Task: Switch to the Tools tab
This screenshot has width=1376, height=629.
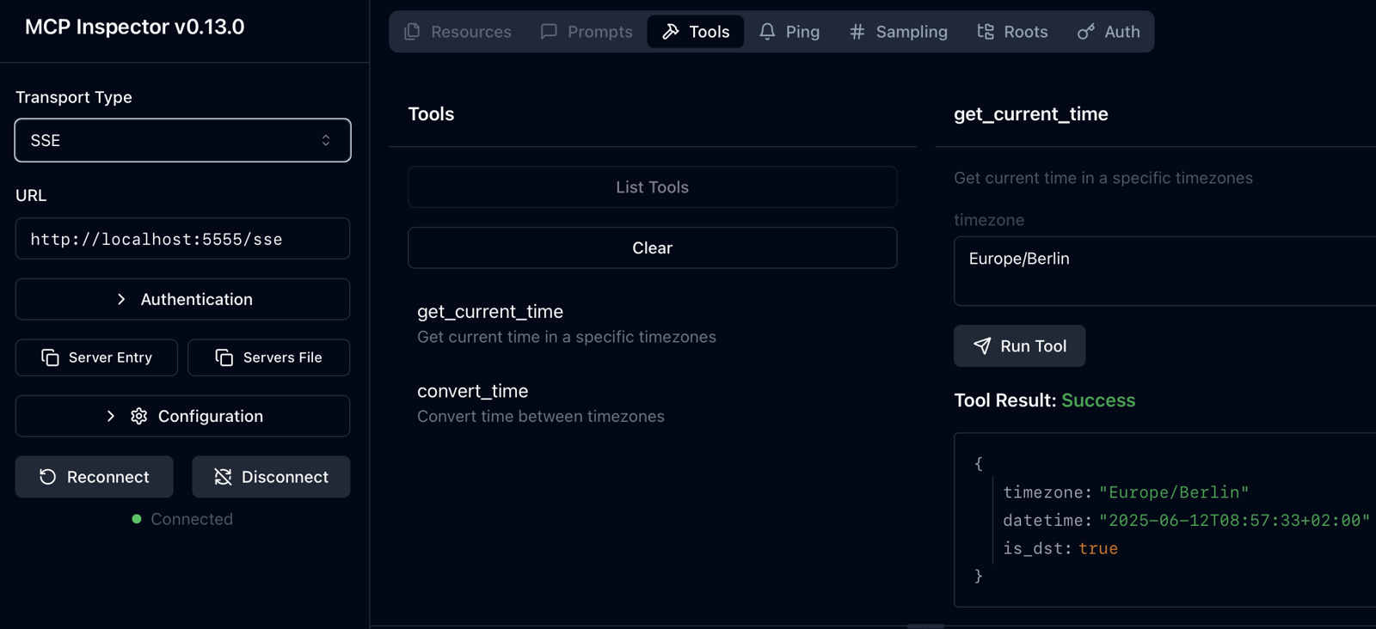Action: (x=695, y=32)
